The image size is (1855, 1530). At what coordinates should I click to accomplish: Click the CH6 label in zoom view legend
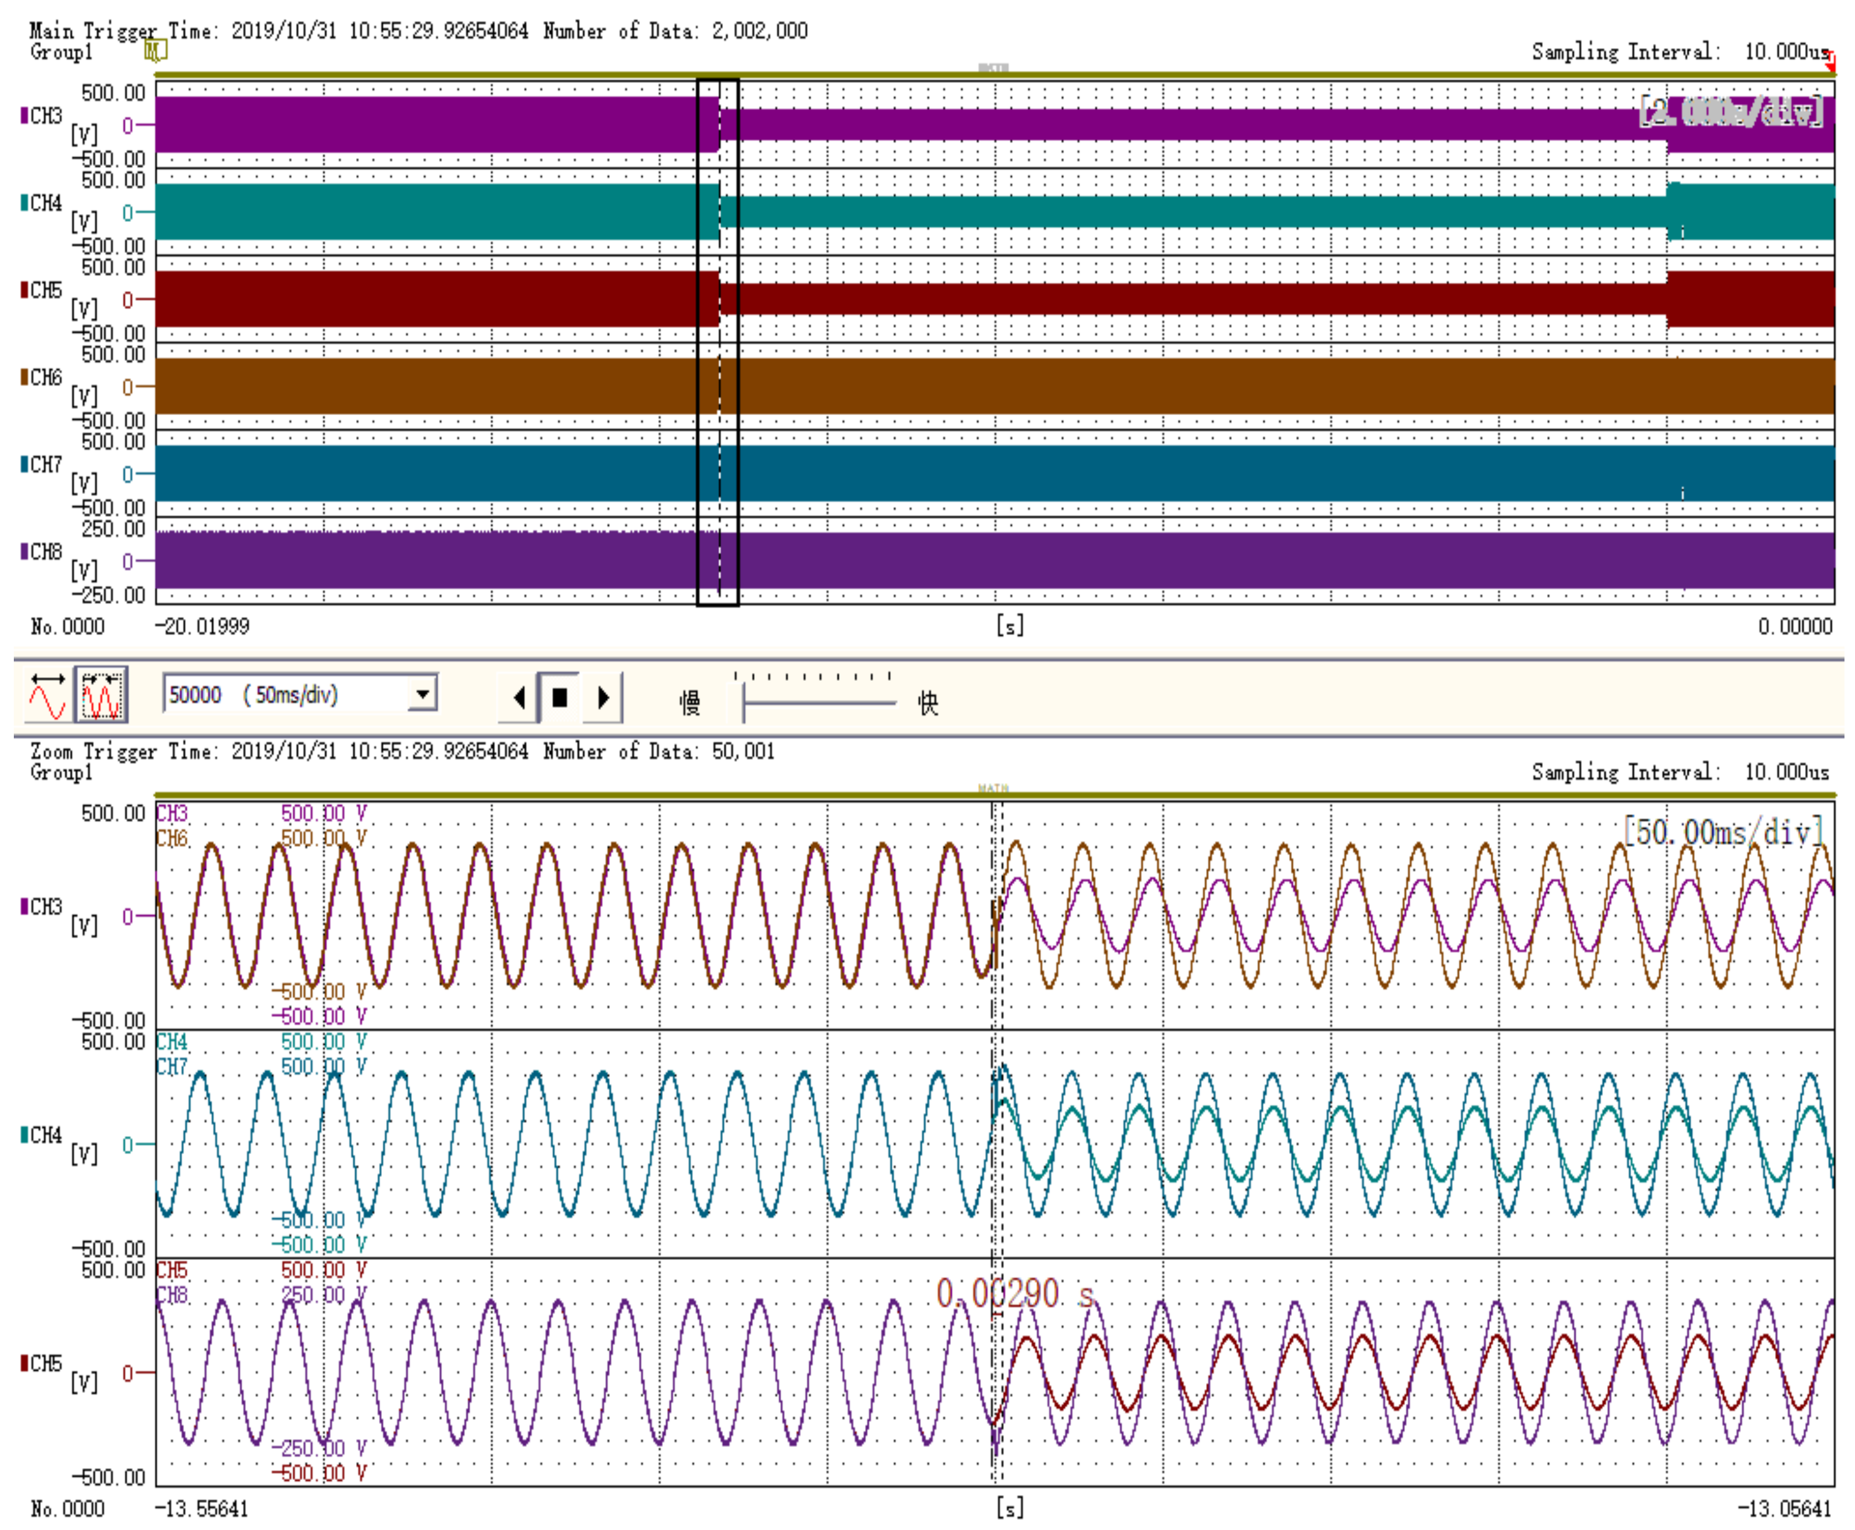pyautogui.click(x=172, y=837)
